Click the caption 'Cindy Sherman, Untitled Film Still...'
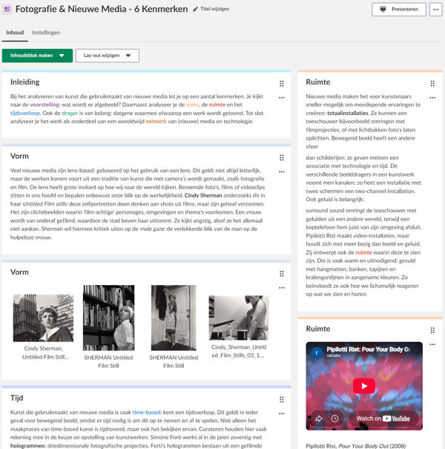Viewport: 445px width, 449px height. pyautogui.click(x=45, y=353)
